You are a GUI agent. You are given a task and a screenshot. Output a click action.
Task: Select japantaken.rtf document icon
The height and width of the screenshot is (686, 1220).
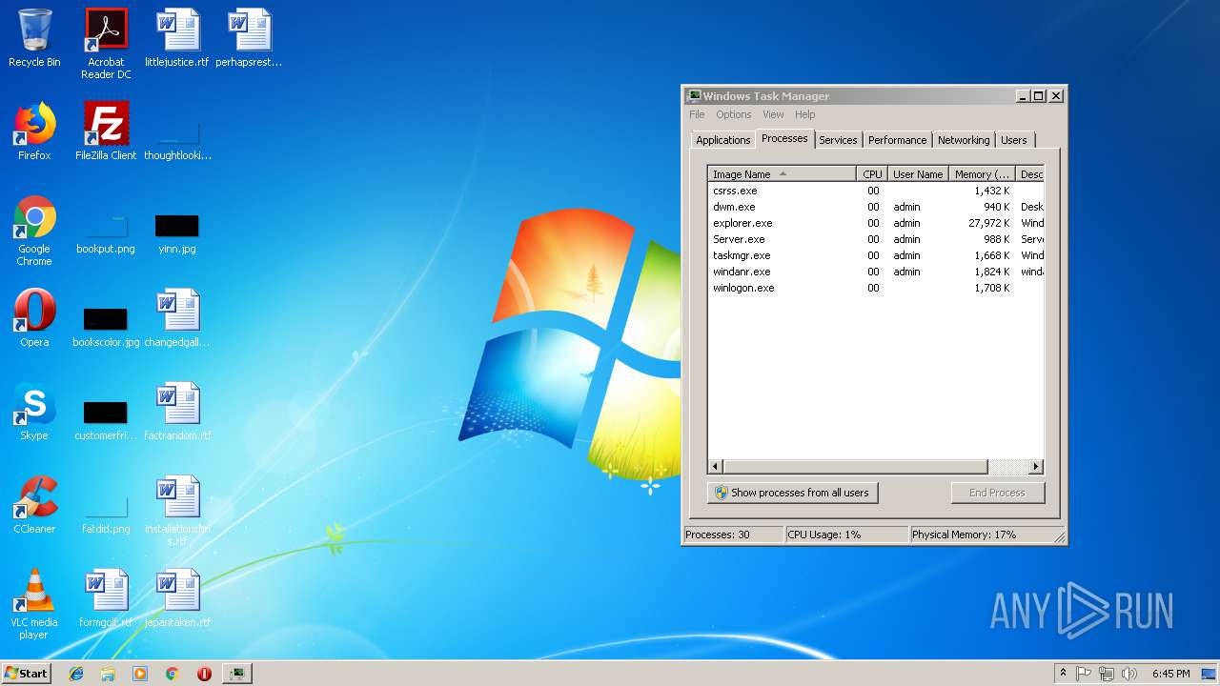pos(177,598)
